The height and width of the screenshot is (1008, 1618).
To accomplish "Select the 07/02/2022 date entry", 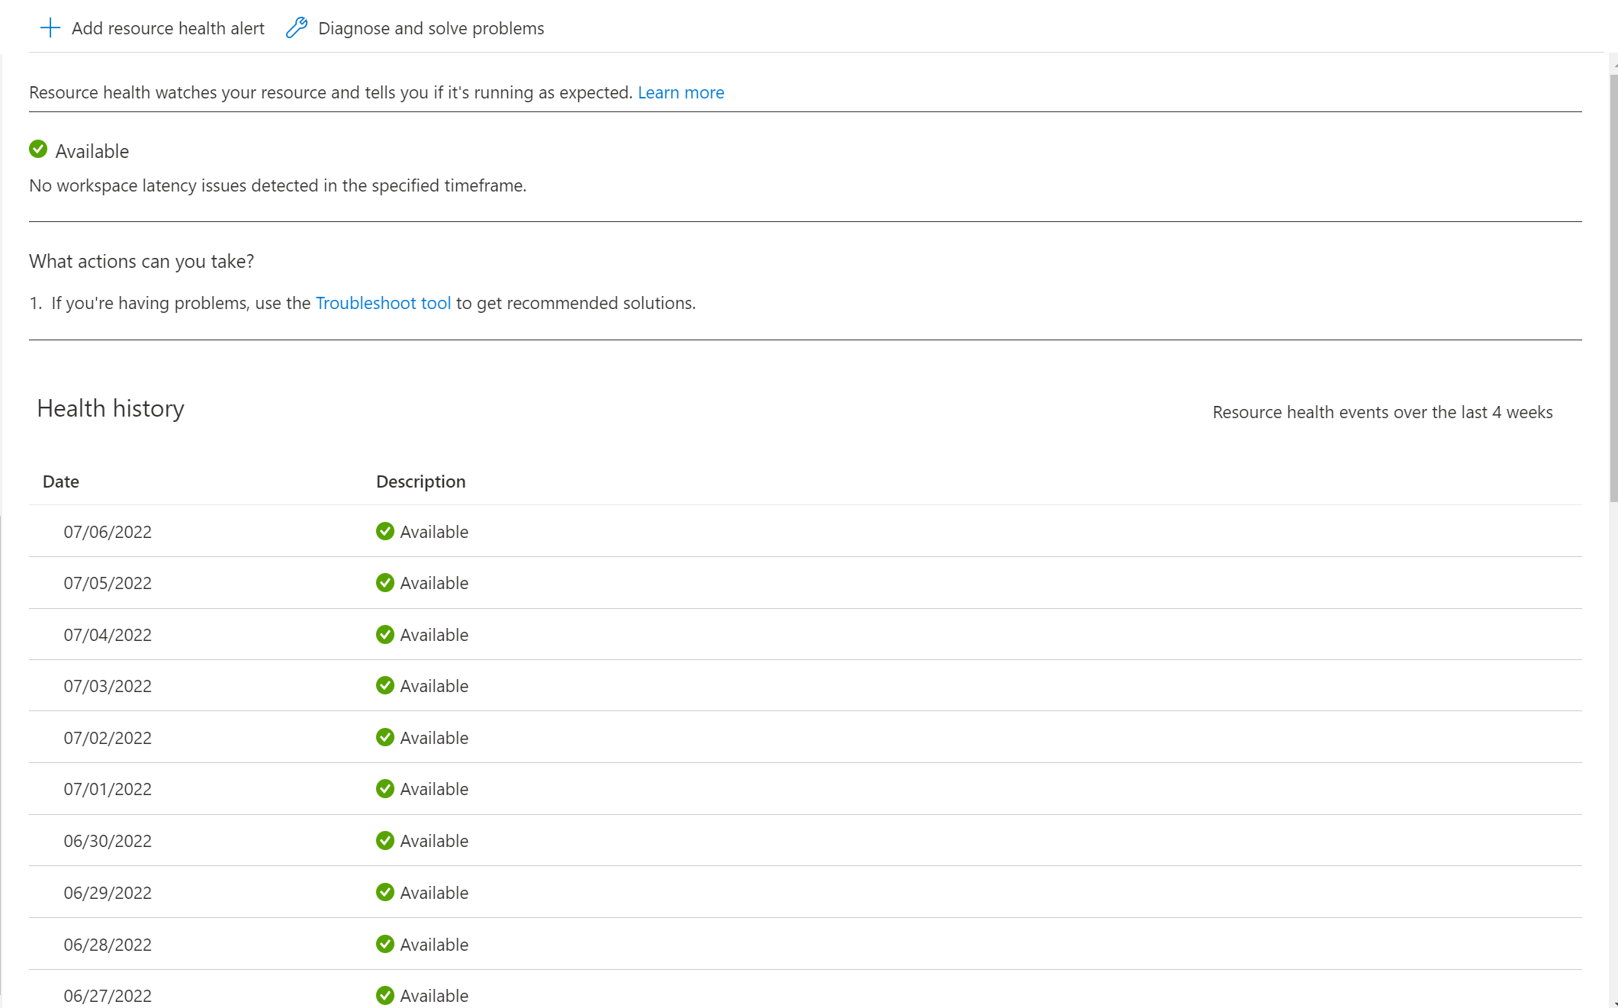I will point(108,738).
